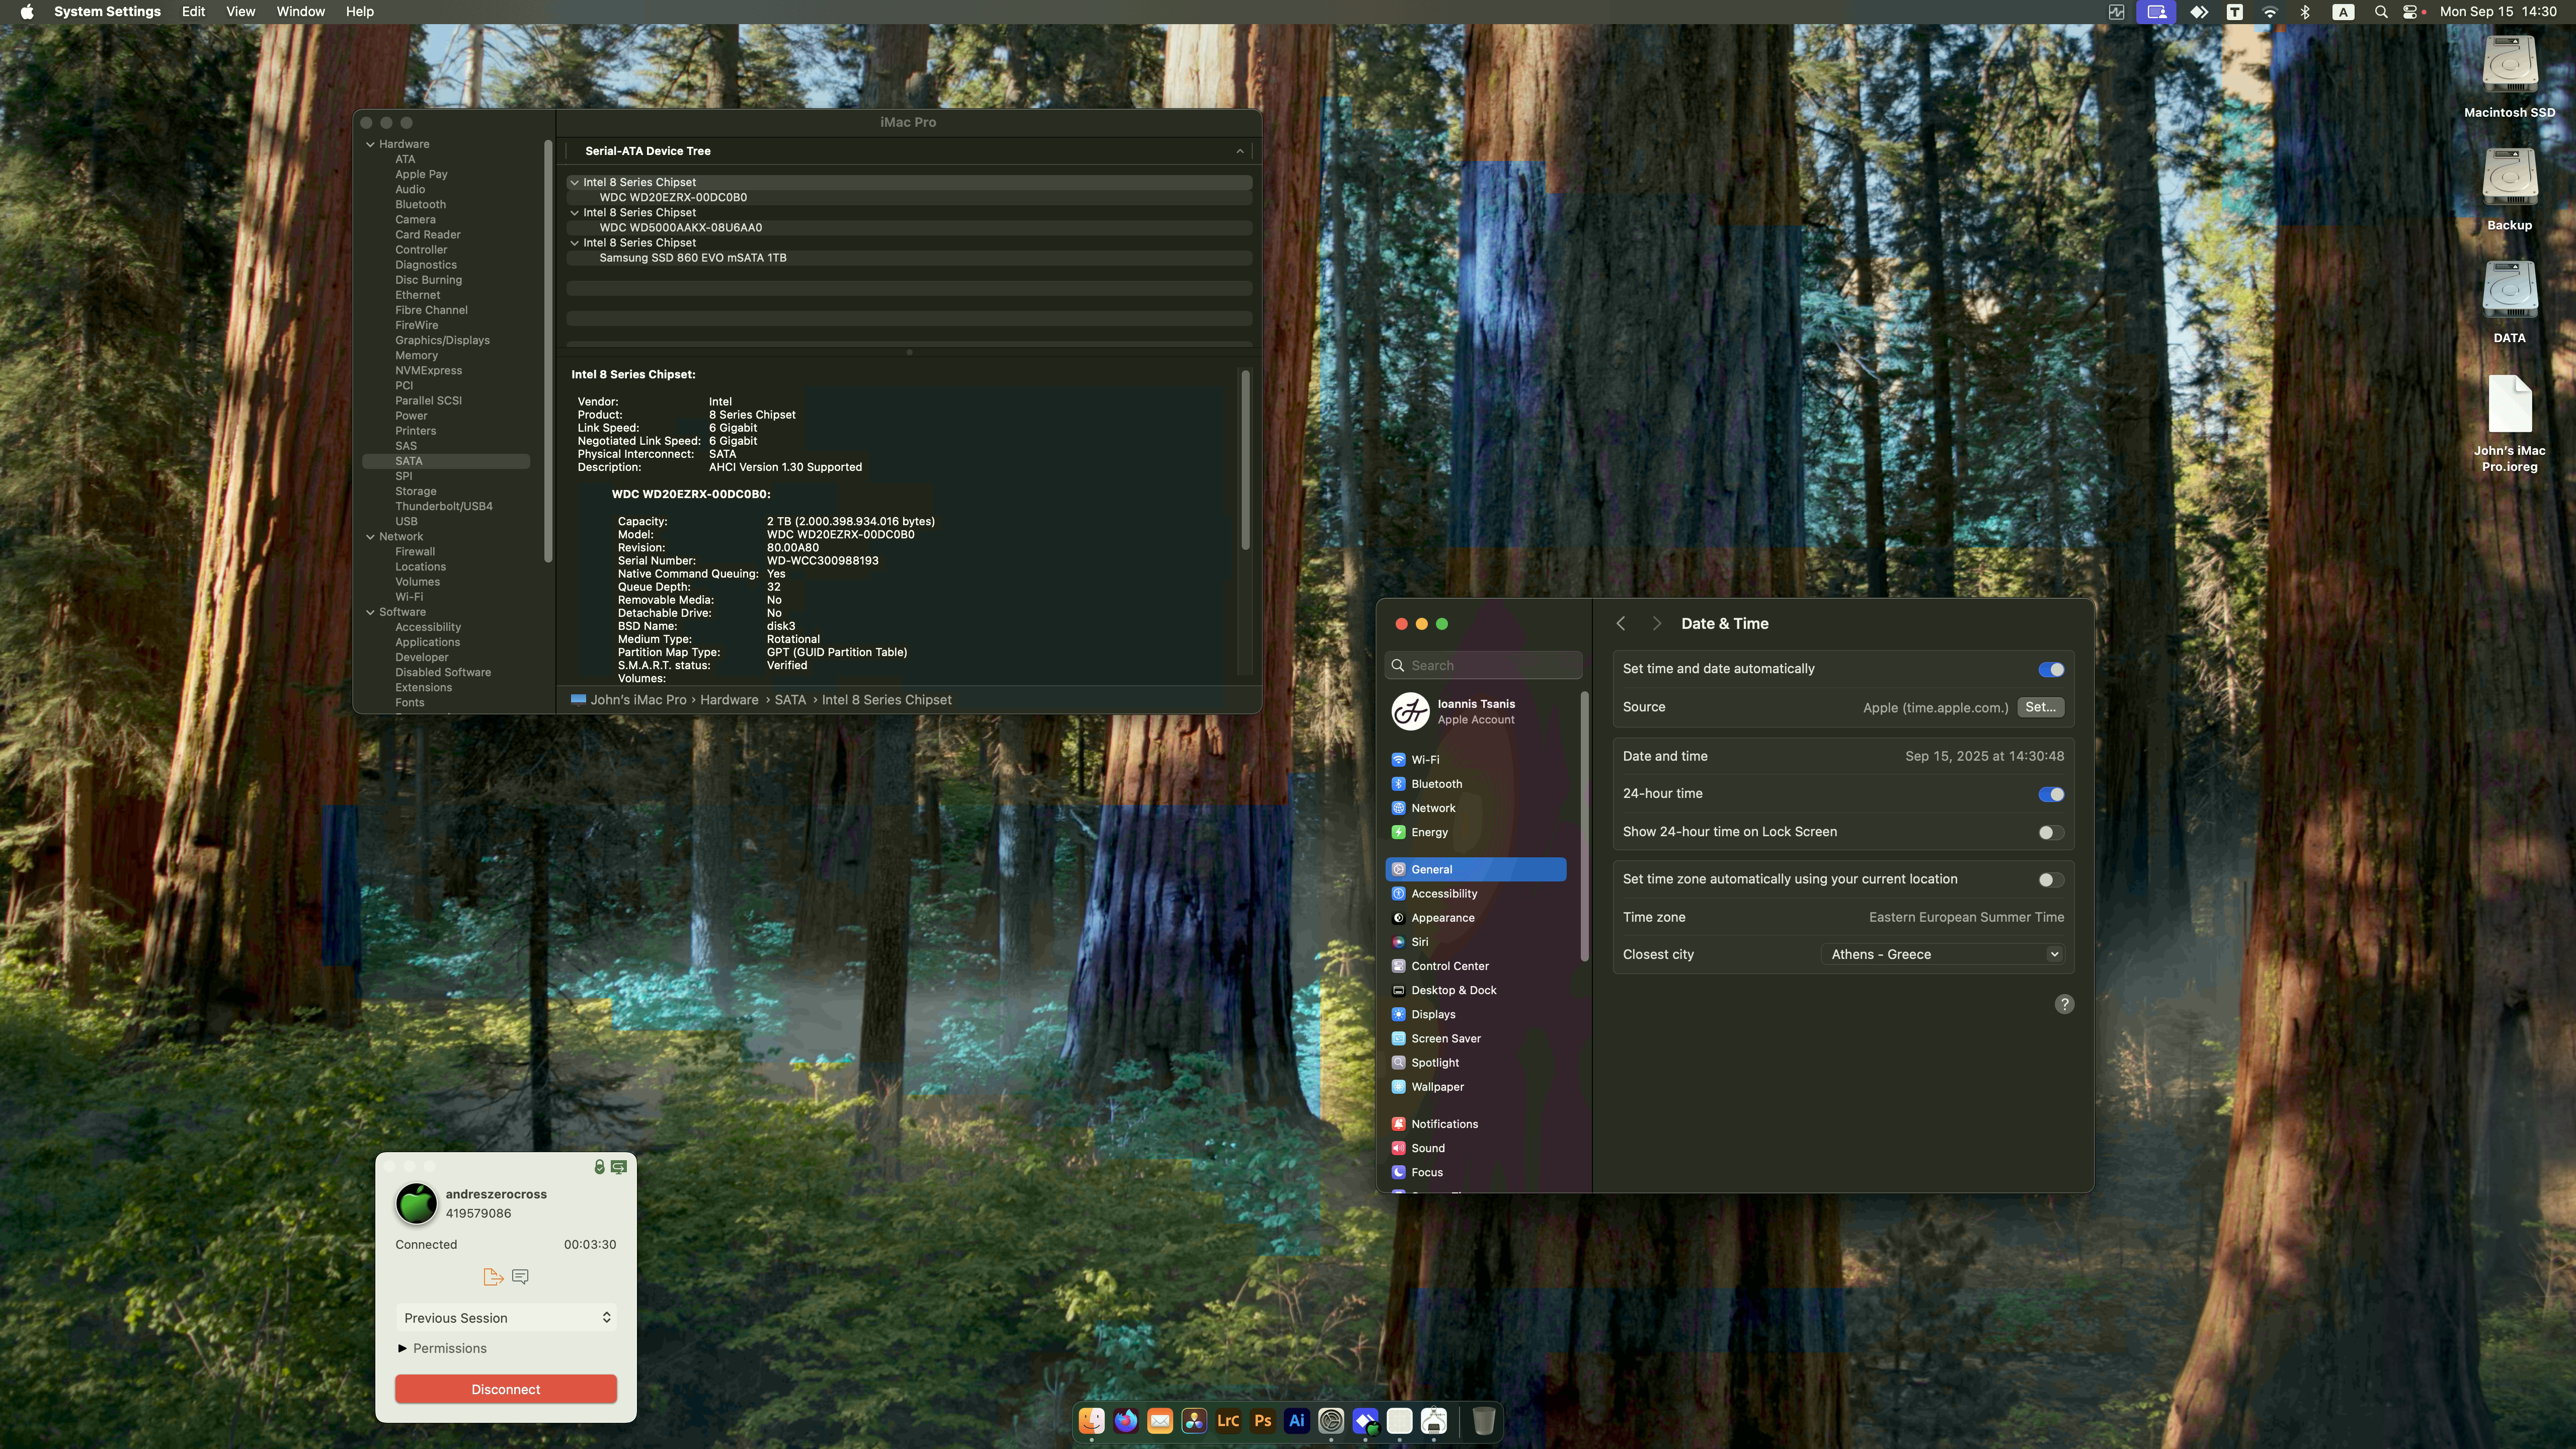Screen dimensions: 2576x1449
Task: Disable automatic time and date setting
Action: click(x=2052, y=669)
